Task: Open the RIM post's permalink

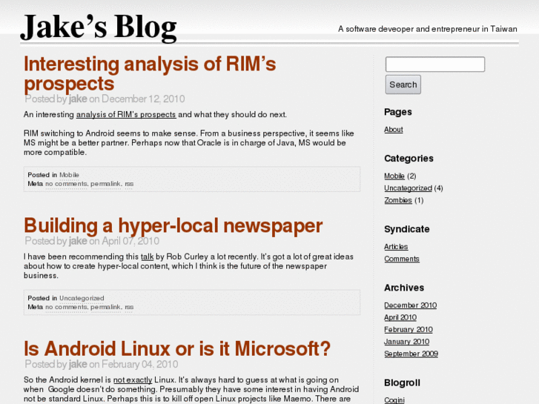Action: [106, 184]
